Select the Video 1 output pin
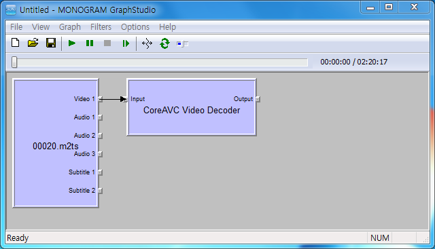The image size is (435, 249). coord(100,99)
